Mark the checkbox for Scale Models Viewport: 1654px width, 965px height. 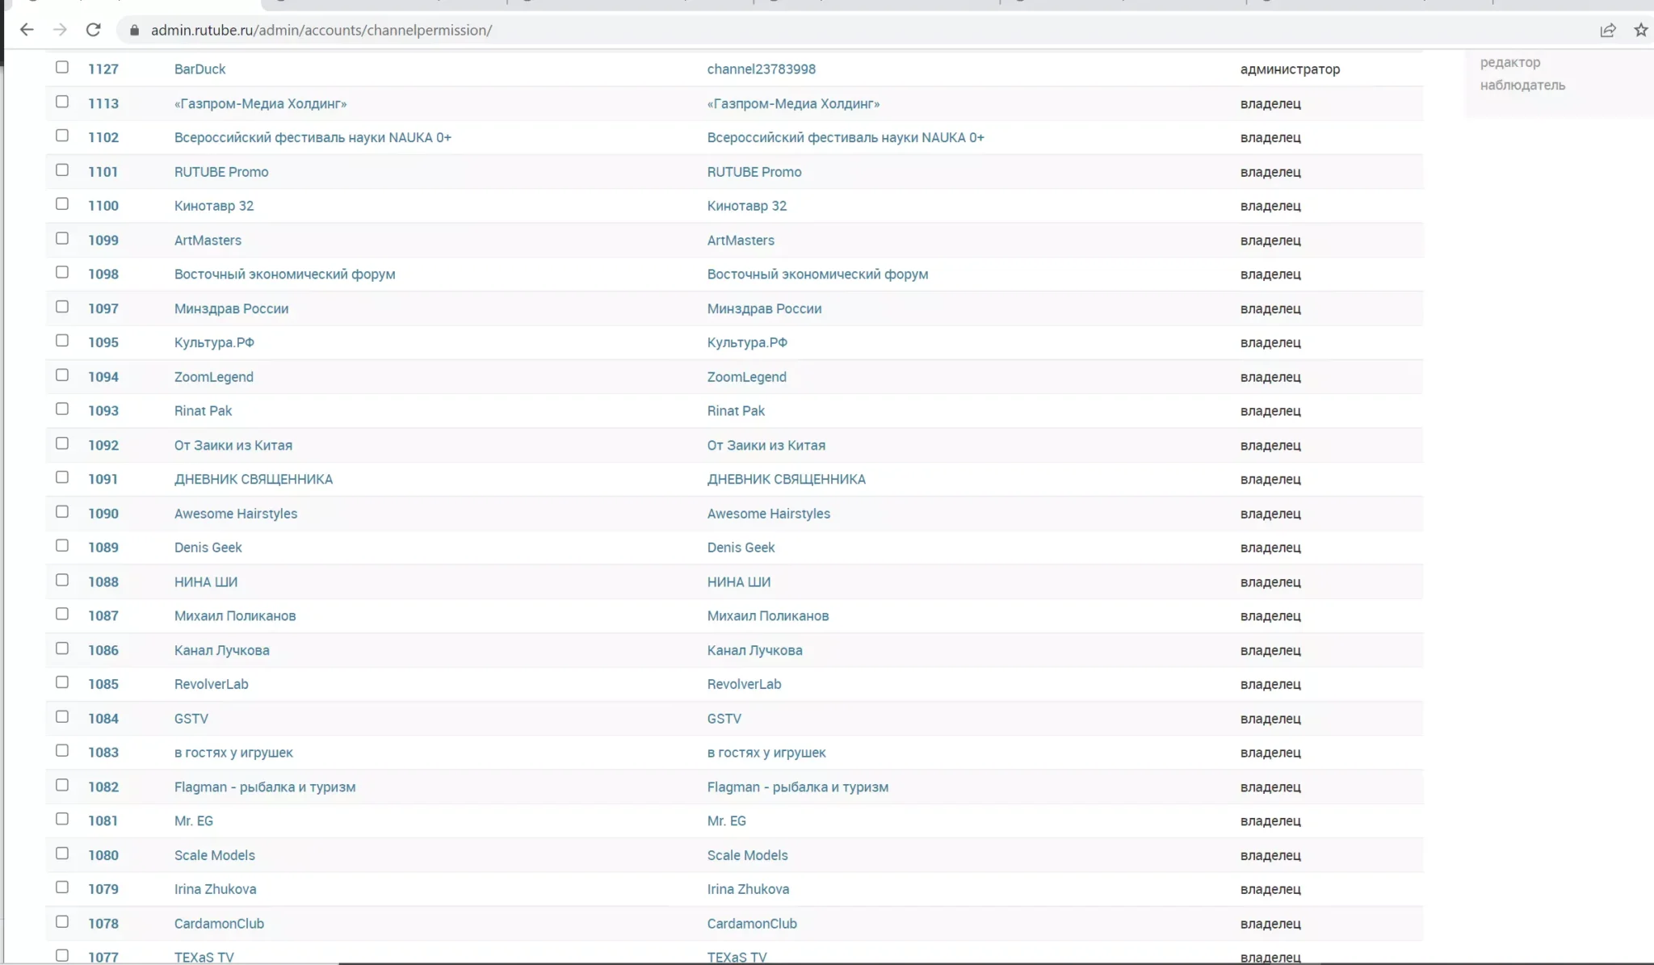pyautogui.click(x=62, y=854)
